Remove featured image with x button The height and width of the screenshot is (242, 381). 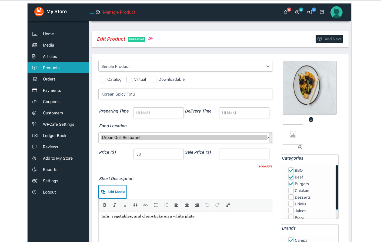click(x=311, y=120)
